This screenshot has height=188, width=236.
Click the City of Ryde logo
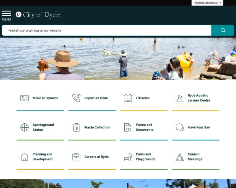click(38, 15)
